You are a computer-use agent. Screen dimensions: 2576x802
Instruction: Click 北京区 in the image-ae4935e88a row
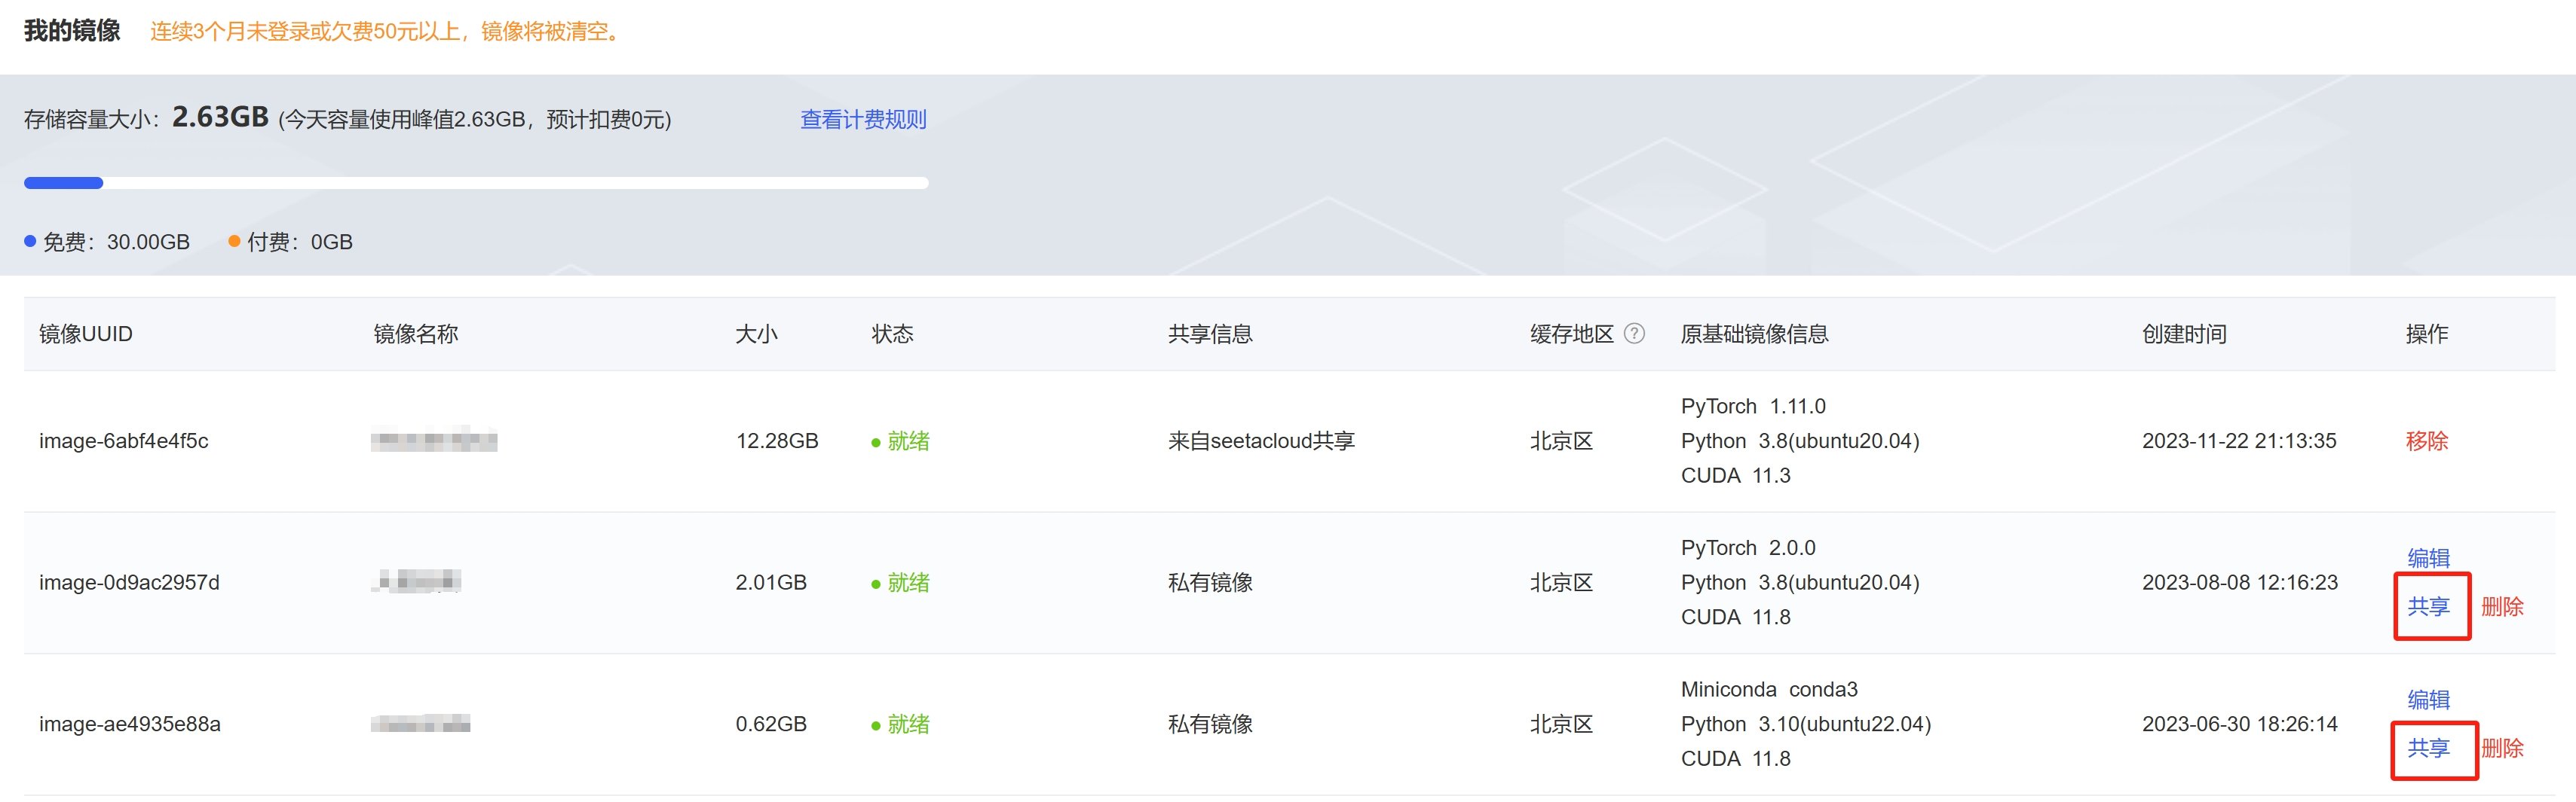pos(1561,724)
